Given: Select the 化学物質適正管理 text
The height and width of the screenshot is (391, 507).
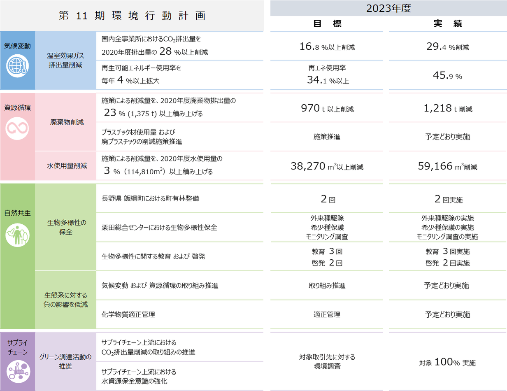Looking at the screenshot, I should point(128,314).
